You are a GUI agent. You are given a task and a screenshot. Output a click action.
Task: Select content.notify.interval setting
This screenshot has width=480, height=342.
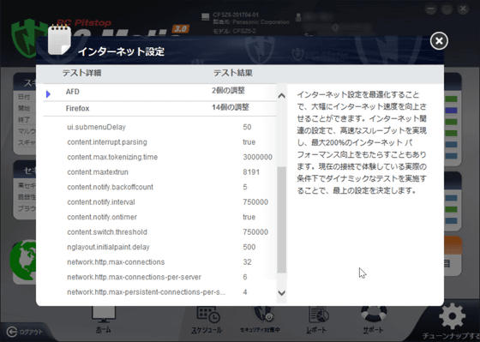pos(101,202)
